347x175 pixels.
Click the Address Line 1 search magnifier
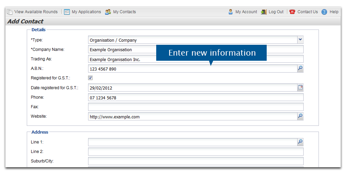(x=300, y=142)
